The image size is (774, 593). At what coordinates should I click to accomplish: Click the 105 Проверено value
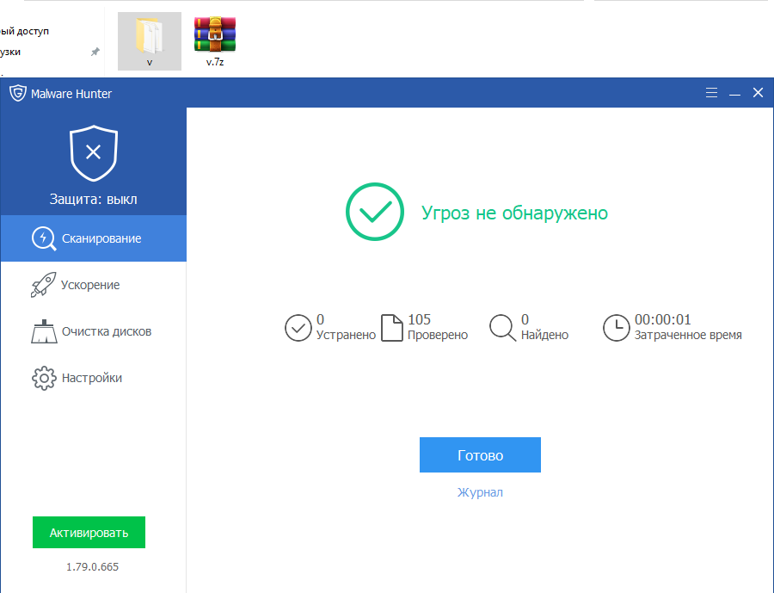[419, 319]
